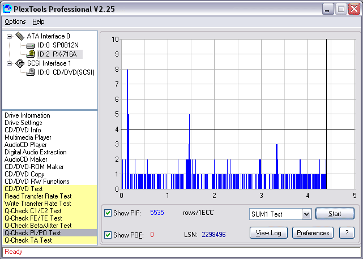363x259 pixels.
Task: Close the PlexTools Professional window
Action: [x=354, y=9]
